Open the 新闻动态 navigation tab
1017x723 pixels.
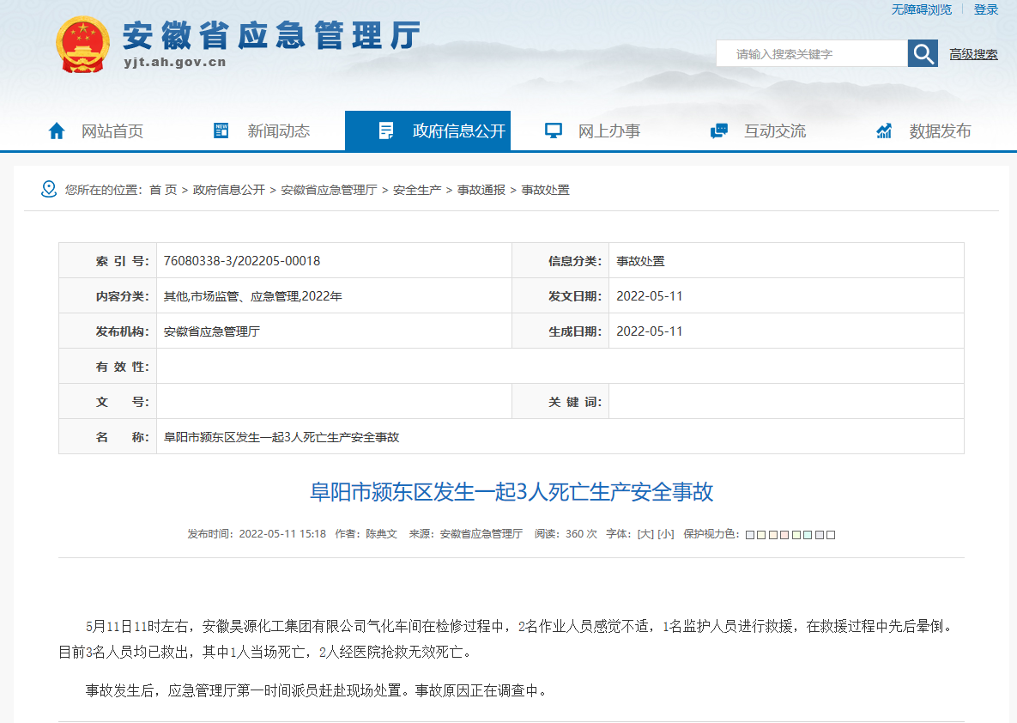coord(278,131)
